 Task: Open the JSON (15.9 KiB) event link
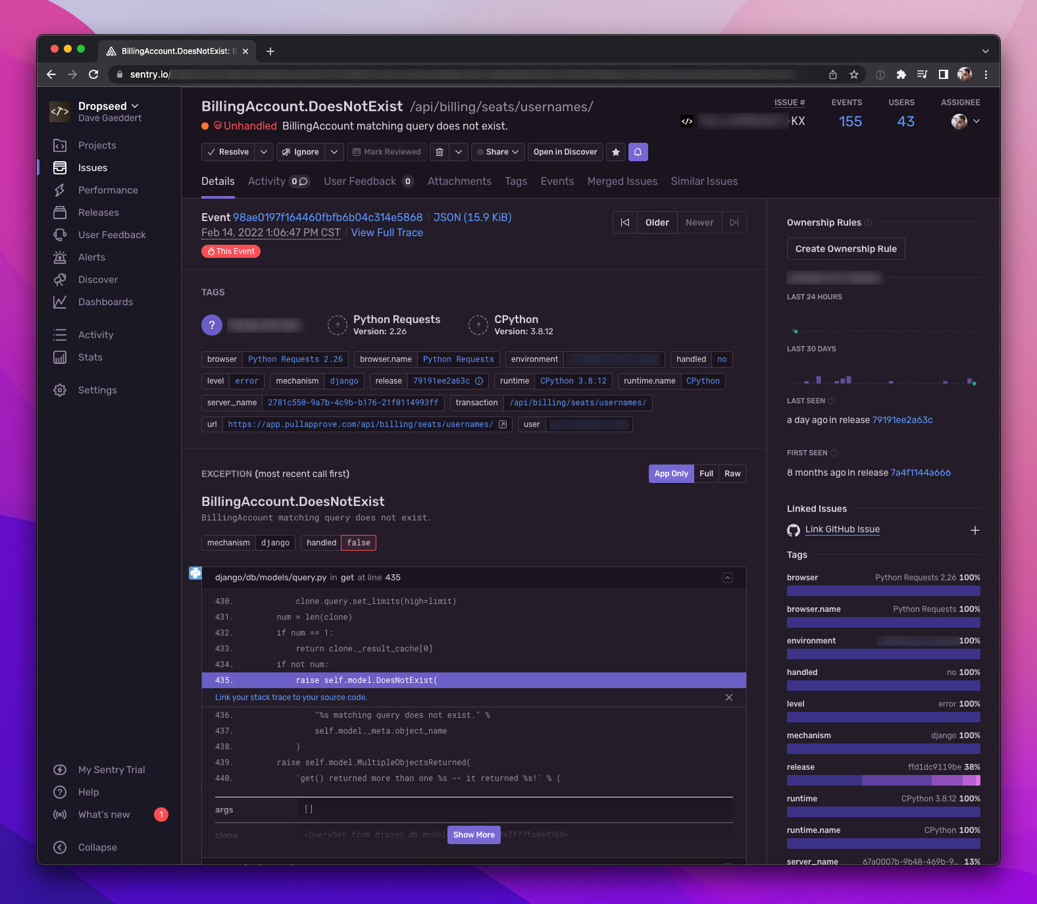(472, 218)
